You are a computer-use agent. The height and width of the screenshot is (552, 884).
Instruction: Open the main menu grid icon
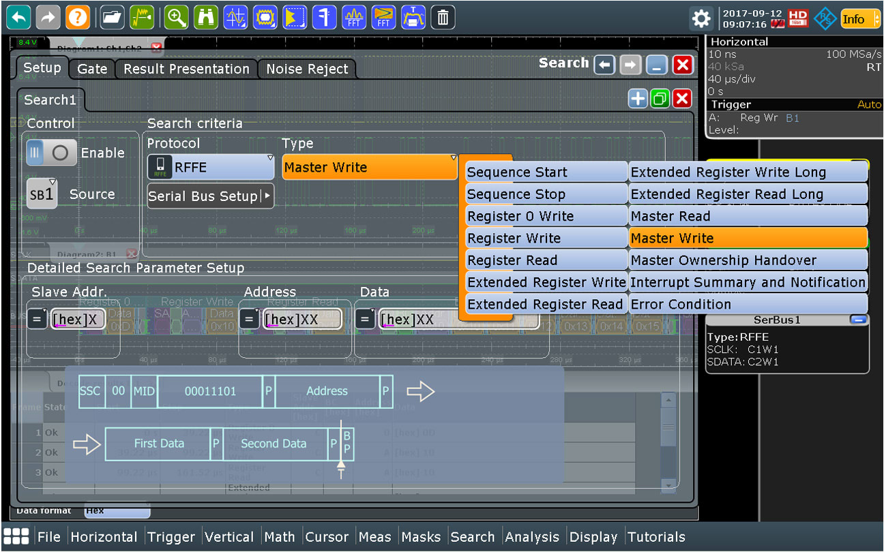16,536
